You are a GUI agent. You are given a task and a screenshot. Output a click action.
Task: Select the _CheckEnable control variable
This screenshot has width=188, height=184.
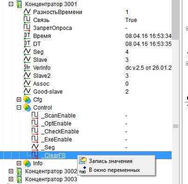pyautogui.click(x=60, y=132)
